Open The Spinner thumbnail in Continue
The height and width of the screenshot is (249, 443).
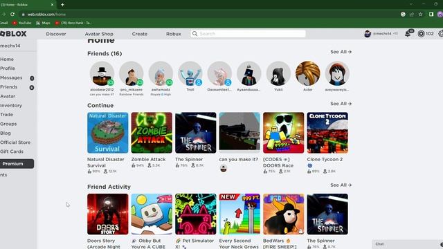(x=195, y=133)
